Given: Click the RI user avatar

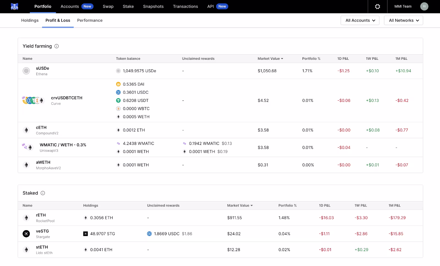Looking at the screenshot, I should click(x=424, y=7).
